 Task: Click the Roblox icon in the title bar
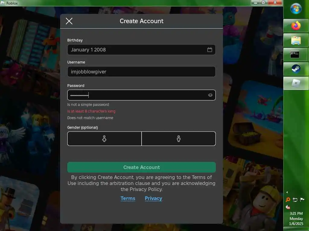(2, 3)
